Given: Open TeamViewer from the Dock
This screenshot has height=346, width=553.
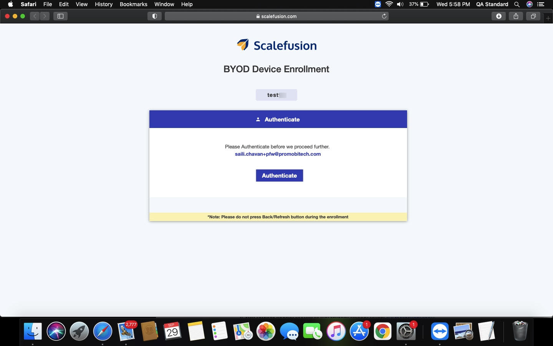Looking at the screenshot, I should [440, 331].
